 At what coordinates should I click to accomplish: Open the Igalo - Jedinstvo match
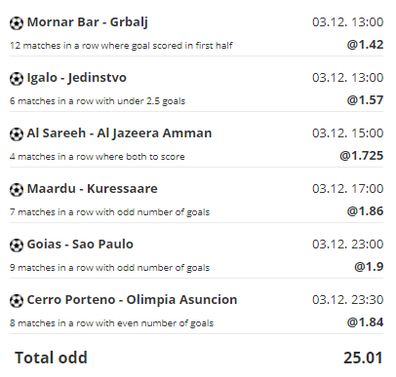point(77,78)
